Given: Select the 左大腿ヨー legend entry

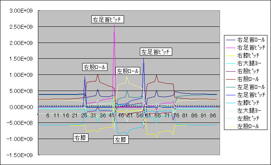Looking at the screenshot, I should pyautogui.click(x=243, y=111).
